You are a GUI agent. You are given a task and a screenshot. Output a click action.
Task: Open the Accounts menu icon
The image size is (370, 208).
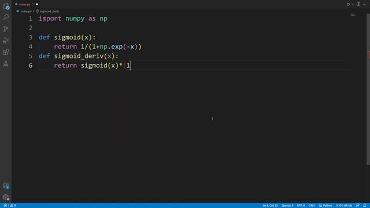(6, 186)
